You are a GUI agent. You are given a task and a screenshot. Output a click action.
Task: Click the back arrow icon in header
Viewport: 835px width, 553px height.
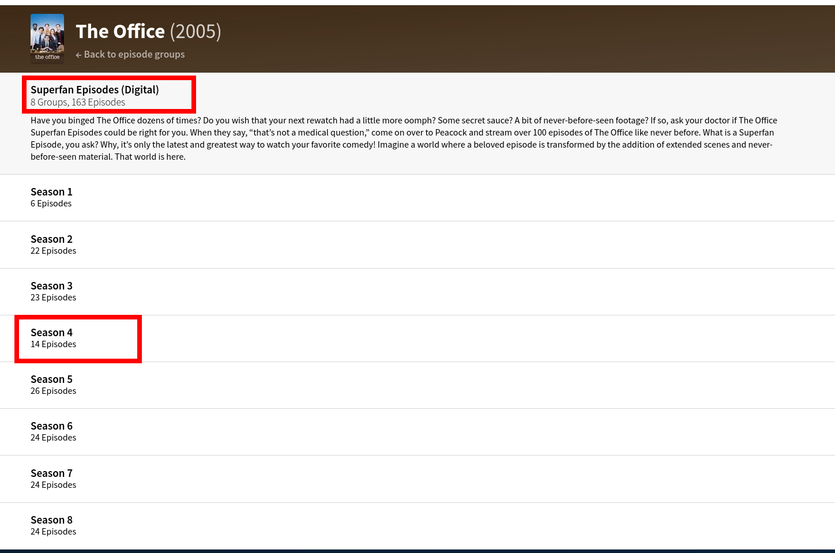click(x=78, y=55)
